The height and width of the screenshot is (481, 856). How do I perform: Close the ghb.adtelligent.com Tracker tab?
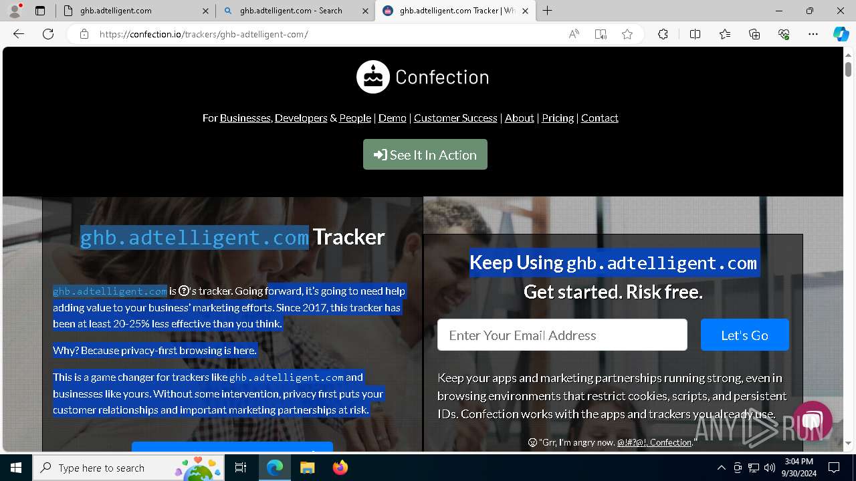pos(525,11)
